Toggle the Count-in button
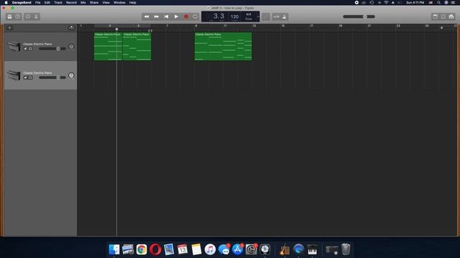Image resolution: width=460 pixels, height=258 pixels. click(276, 16)
